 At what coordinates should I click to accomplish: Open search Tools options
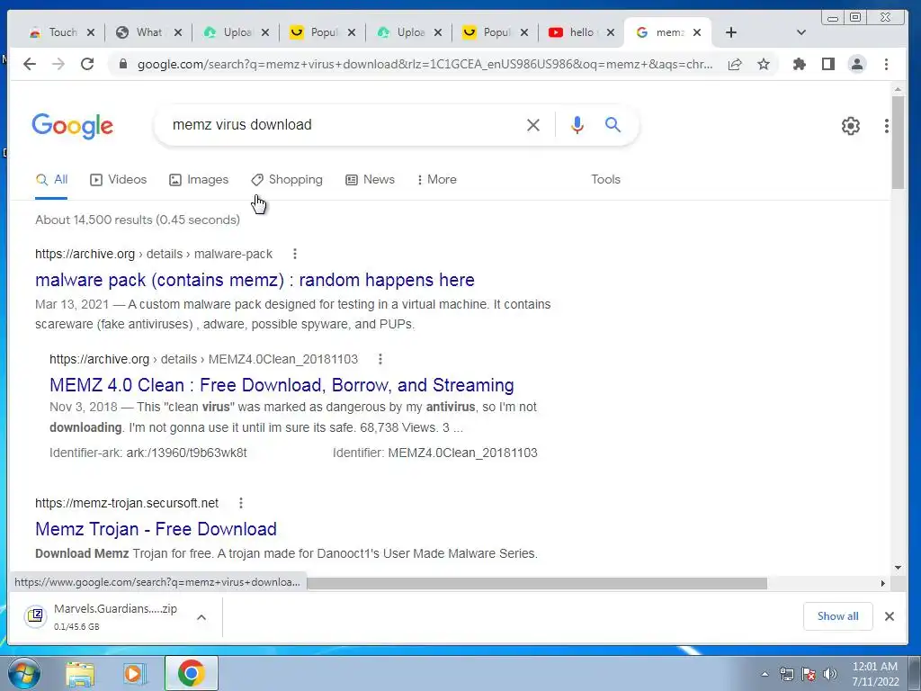pyautogui.click(x=605, y=179)
